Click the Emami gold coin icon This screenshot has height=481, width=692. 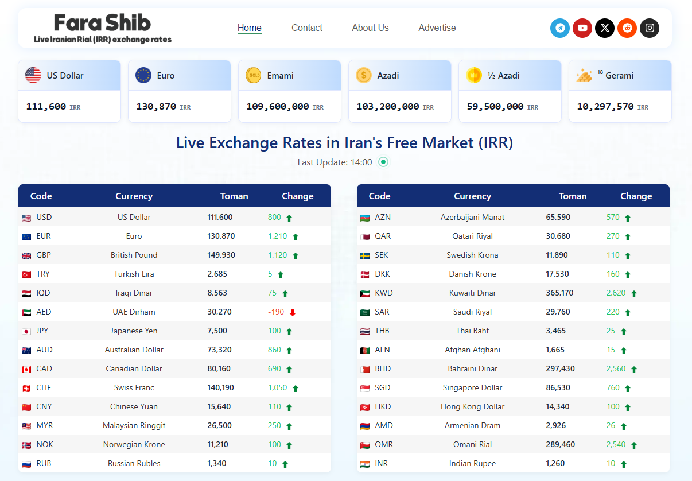coord(253,75)
